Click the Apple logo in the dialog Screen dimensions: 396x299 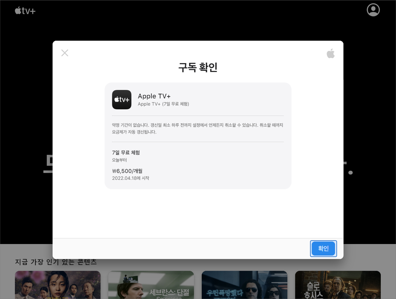point(331,53)
